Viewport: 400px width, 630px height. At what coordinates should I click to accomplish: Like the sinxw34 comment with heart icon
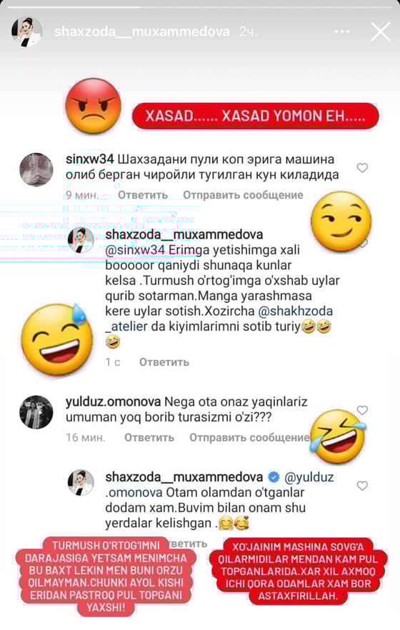click(x=362, y=168)
